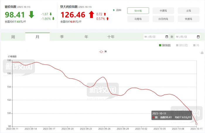Switch to the 周 tab
The height and width of the screenshot is (133, 205).
tap(13, 37)
